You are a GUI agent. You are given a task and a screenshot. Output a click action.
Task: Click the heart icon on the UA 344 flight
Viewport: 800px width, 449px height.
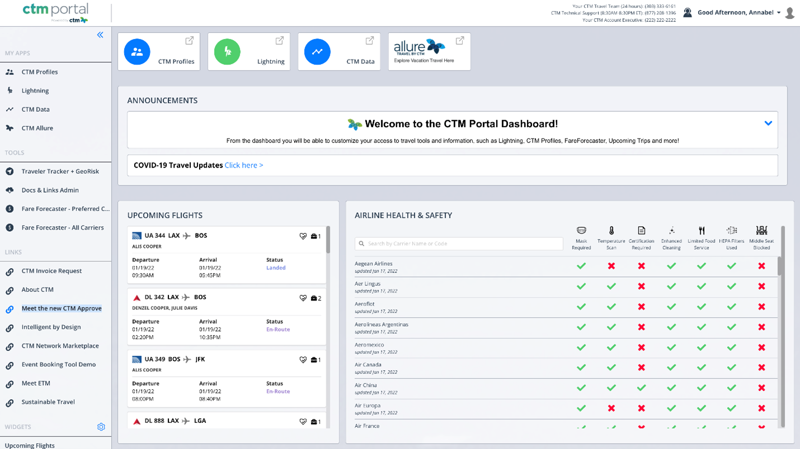click(303, 236)
